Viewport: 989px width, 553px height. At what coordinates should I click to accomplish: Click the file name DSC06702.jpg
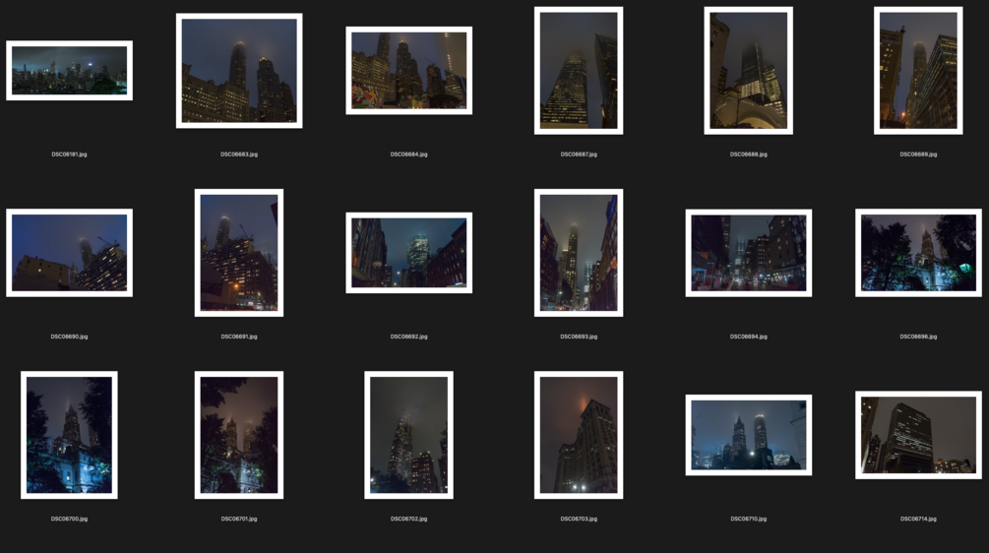[x=408, y=519]
